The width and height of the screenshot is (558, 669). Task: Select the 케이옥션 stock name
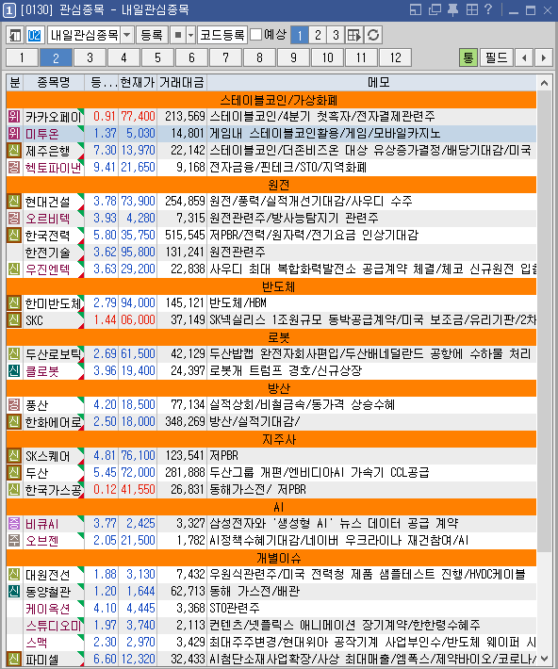pos(47,609)
